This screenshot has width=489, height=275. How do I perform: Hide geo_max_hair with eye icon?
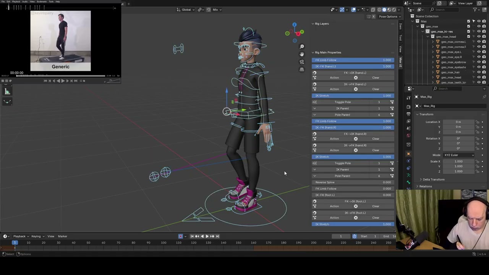point(479,72)
